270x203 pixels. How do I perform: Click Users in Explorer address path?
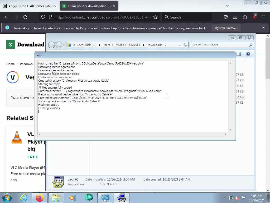[106, 45]
